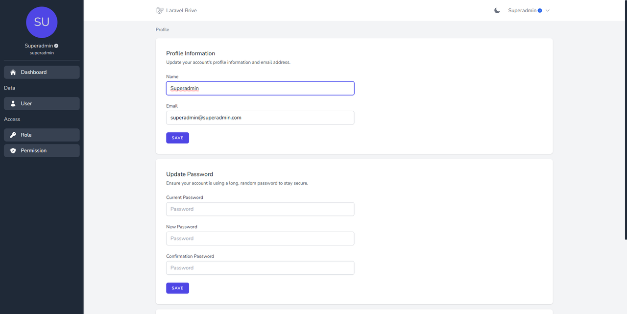Click the shield icon on Permission item
Image resolution: width=627 pixels, height=314 pixels.
coord(13,150)
